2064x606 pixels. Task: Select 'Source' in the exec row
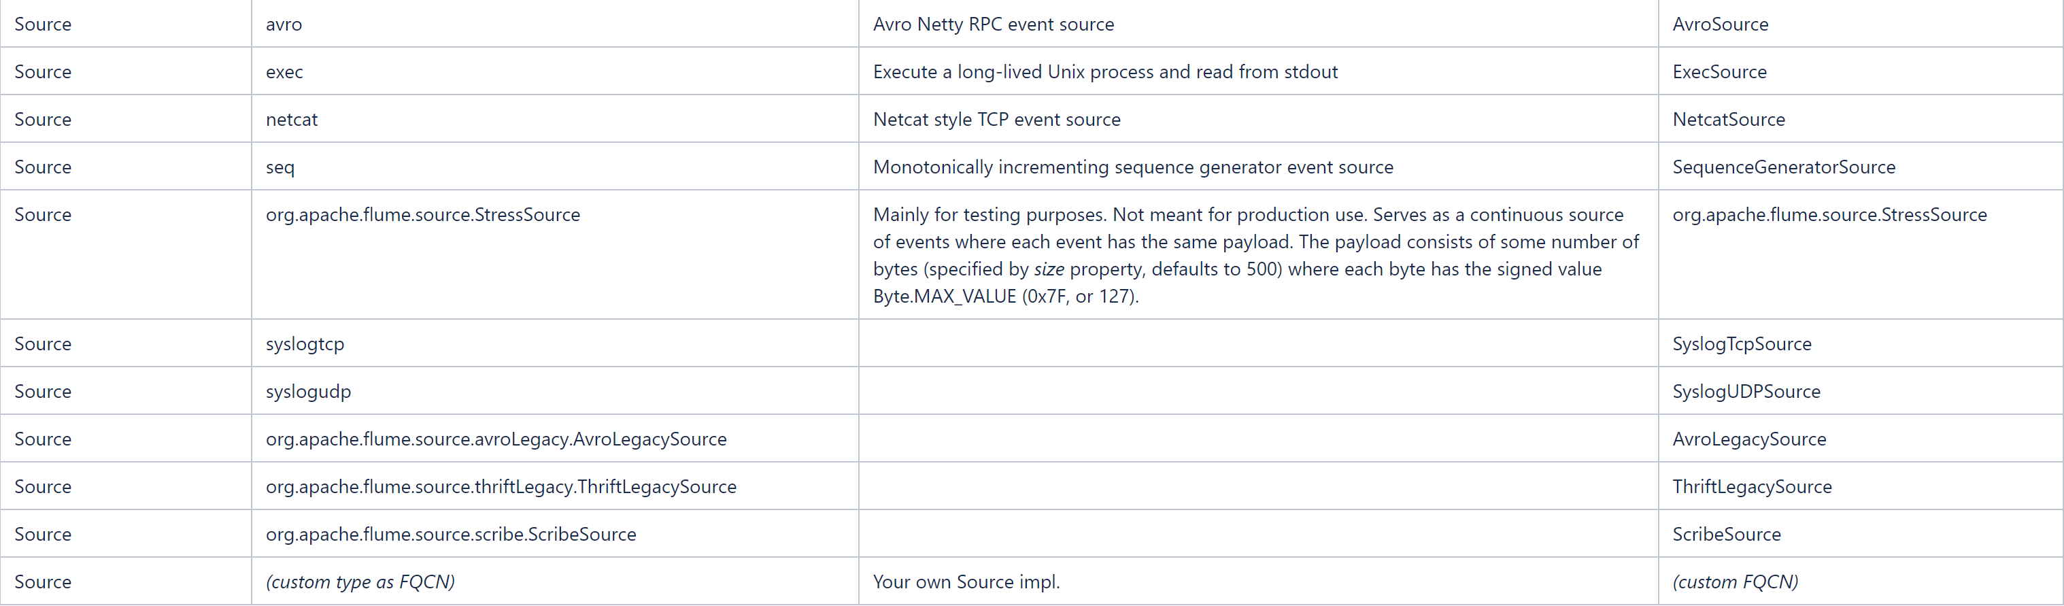point(44,72)
